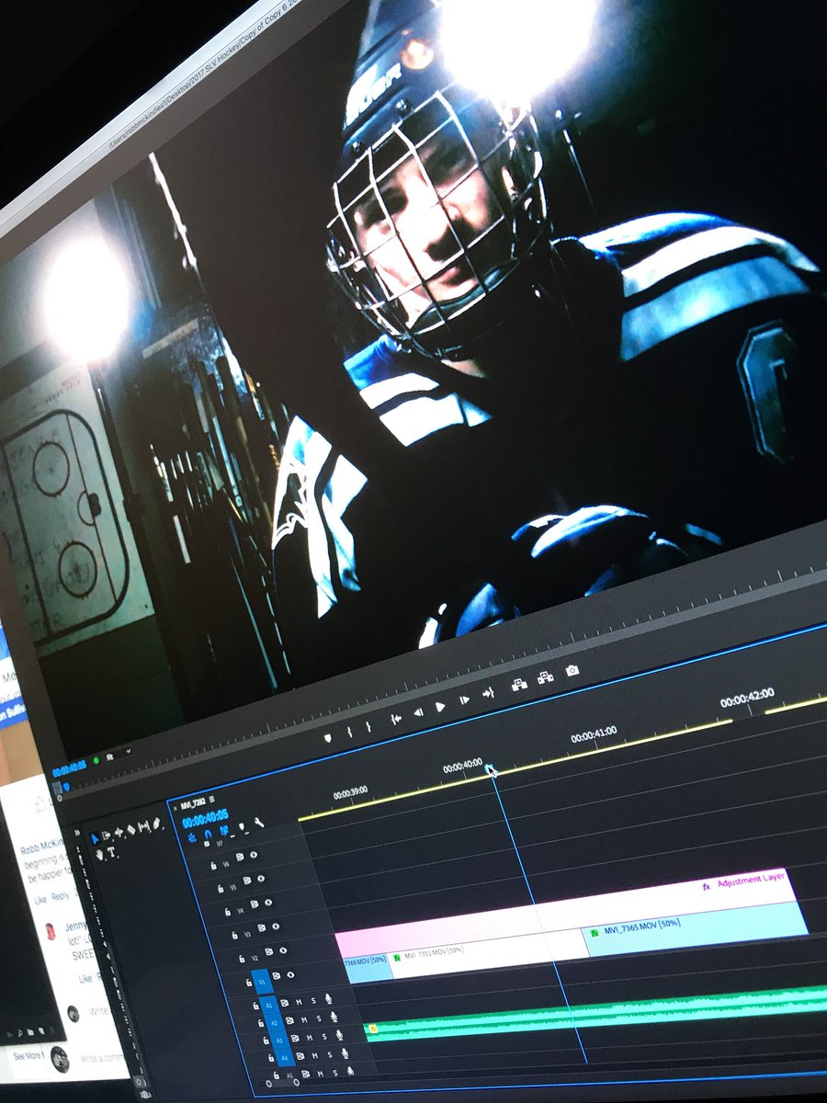
Task: Click Mark In button under Program Monitor
Action: pos(350,732)
